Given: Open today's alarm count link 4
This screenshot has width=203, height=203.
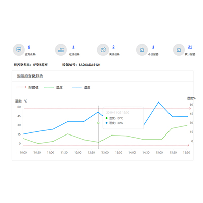Looking at the screenshot, I should point(153,47).
